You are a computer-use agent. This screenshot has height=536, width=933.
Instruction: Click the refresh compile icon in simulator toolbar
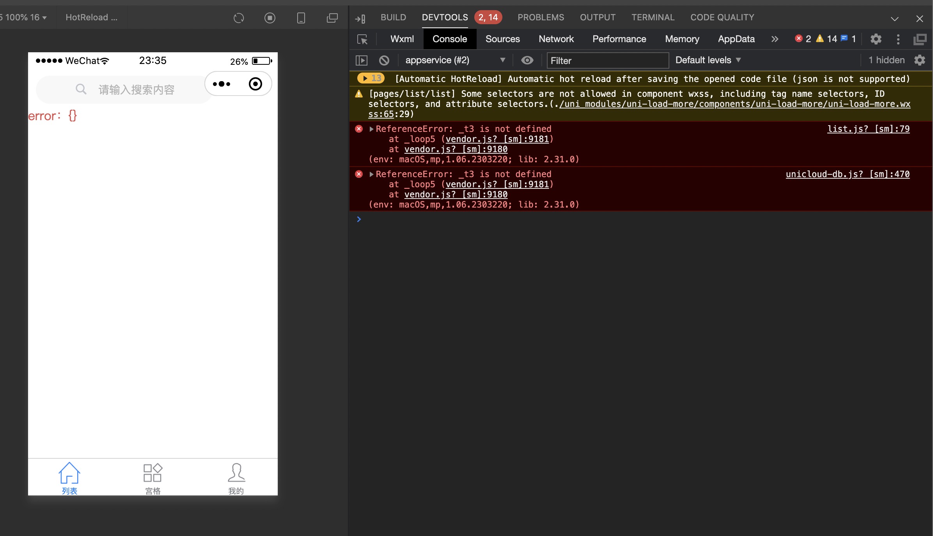tap(239, 18)
